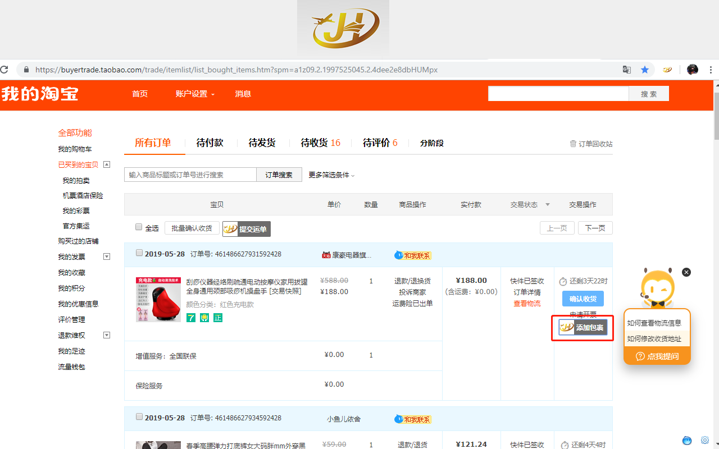The image size is (719, 449).
Task: Click the clock icon beside 还剩3天22时
Action: pyautogui.click(x=563, y=281)
